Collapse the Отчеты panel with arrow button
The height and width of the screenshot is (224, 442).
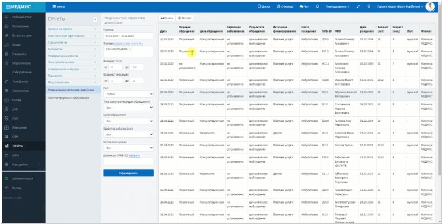click(x=95, y=19)
